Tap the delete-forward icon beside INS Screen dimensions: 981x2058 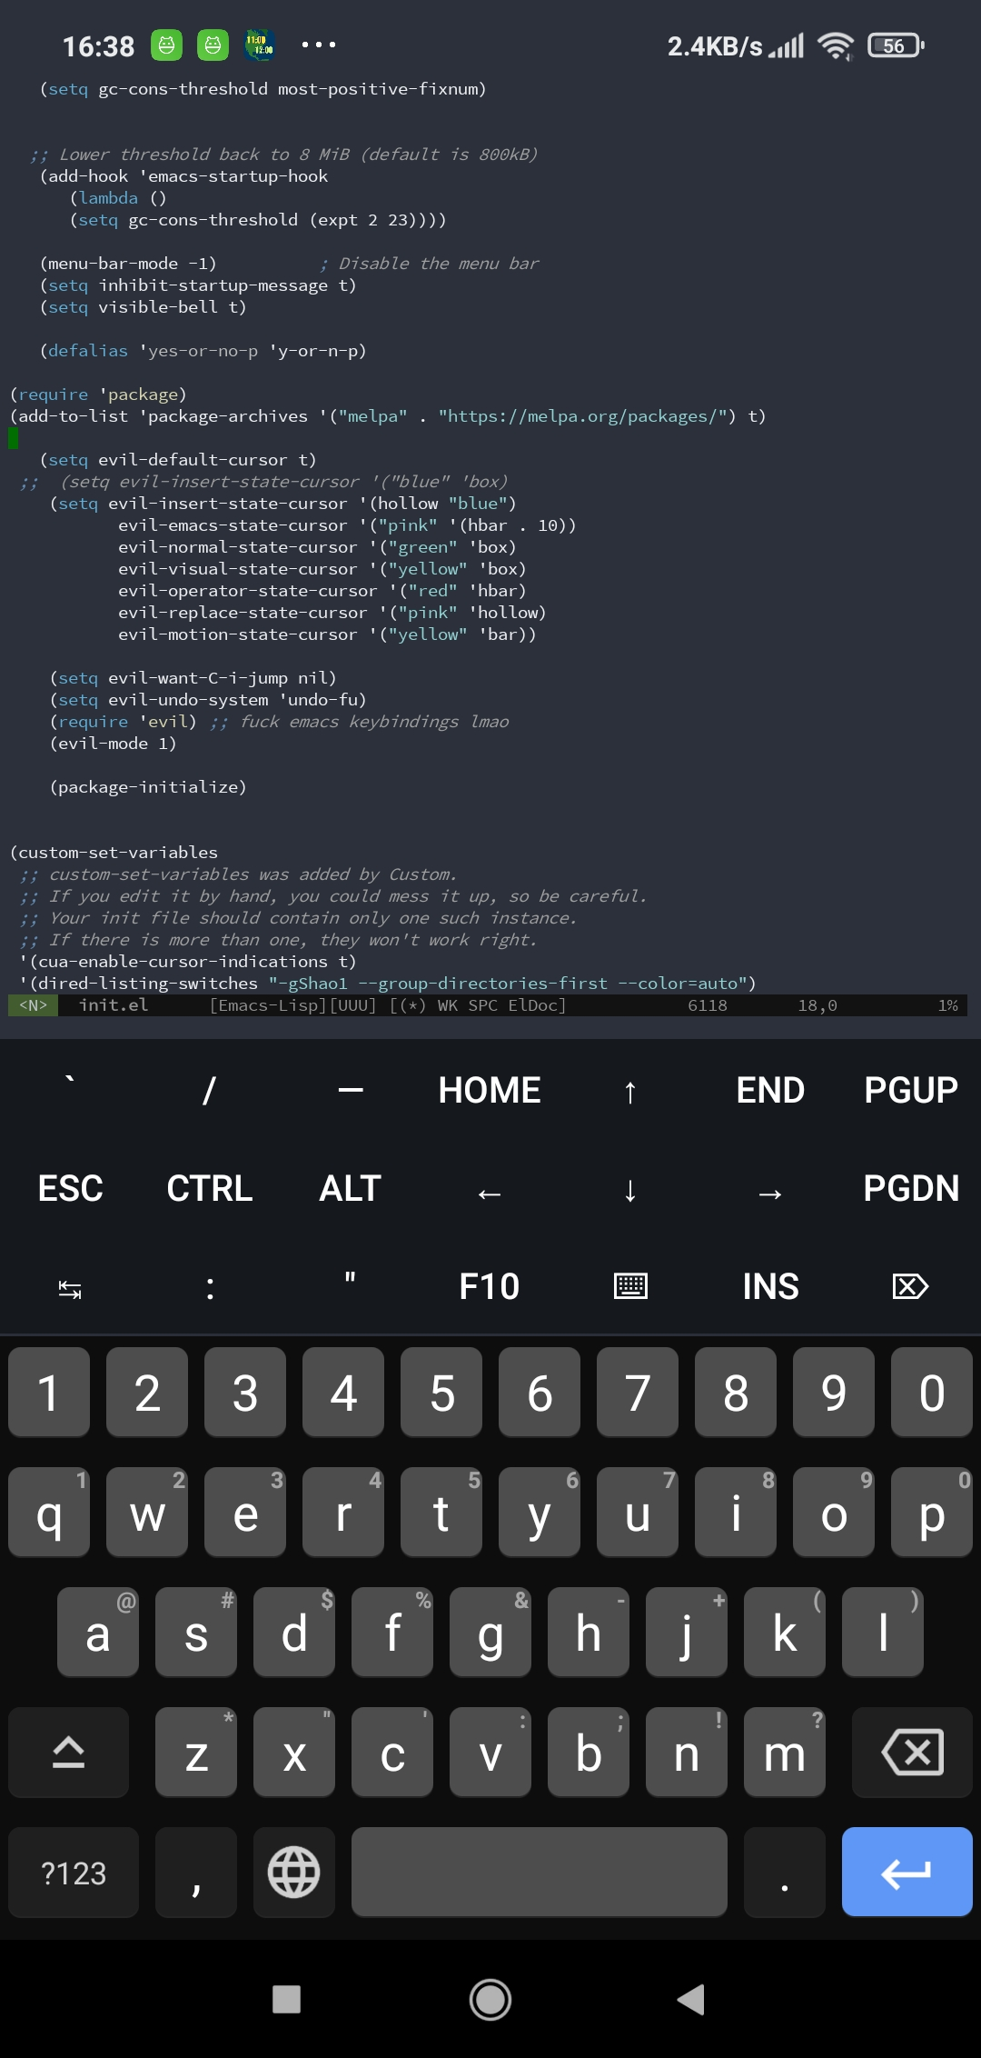point(911,1287)
